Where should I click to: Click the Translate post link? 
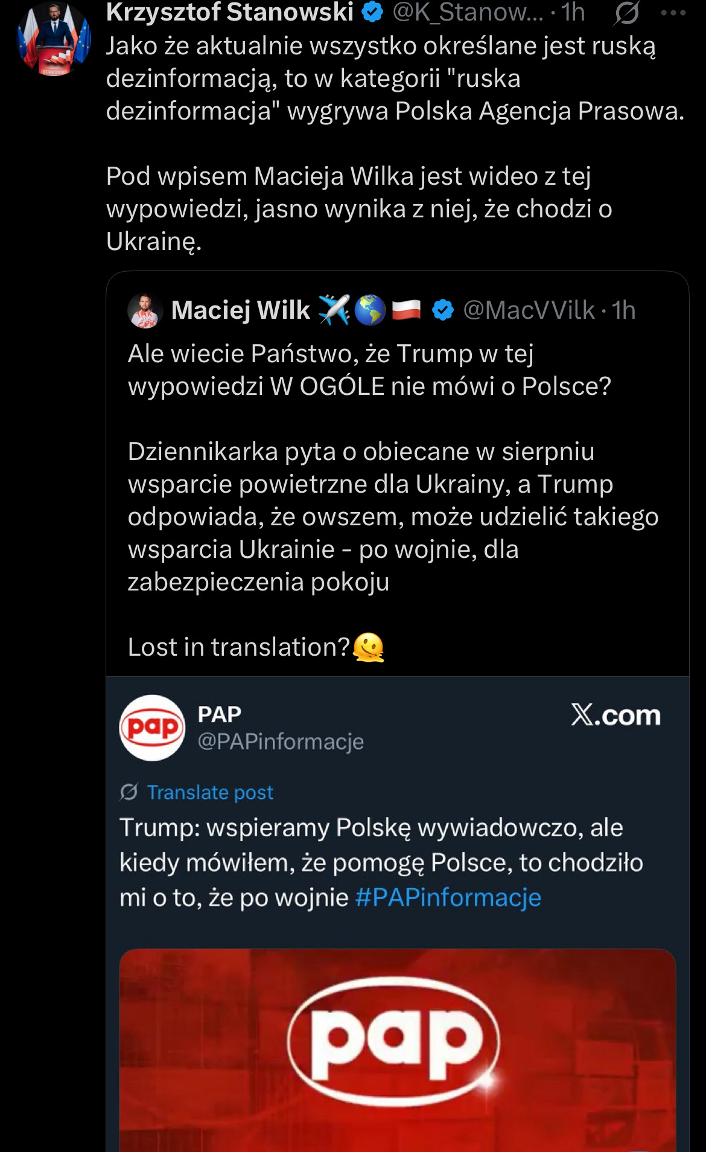(210, 792)
